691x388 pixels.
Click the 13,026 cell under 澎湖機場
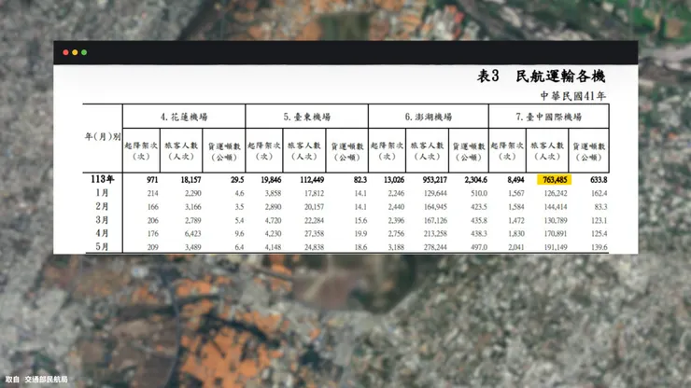click(394, 180)
